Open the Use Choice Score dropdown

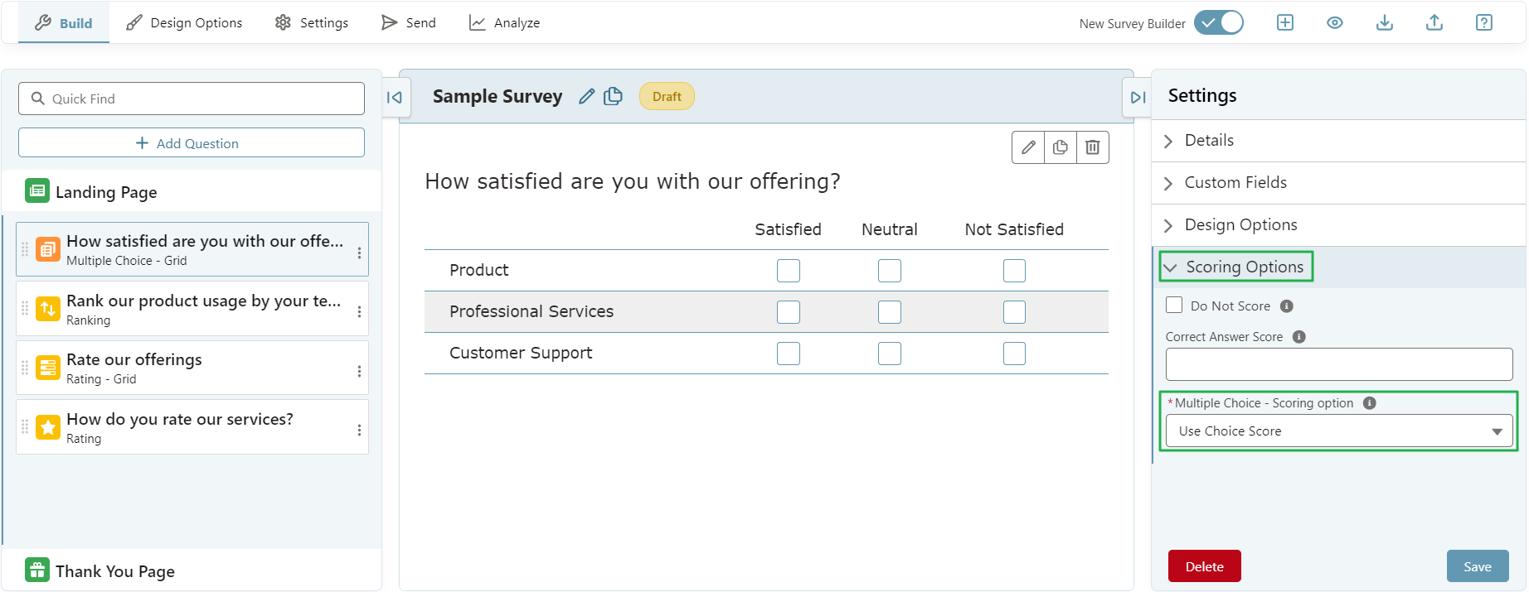[x=1339, y=431]
